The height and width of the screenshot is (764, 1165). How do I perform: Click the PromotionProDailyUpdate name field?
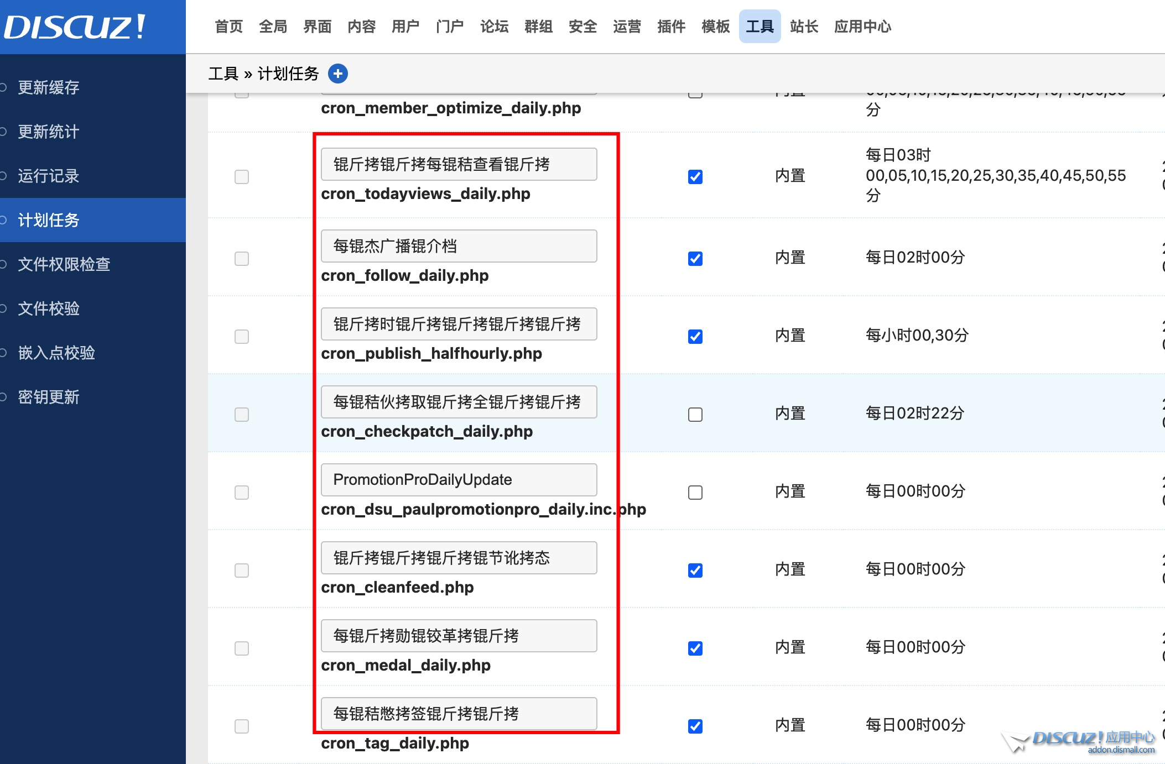pos(459,480)
